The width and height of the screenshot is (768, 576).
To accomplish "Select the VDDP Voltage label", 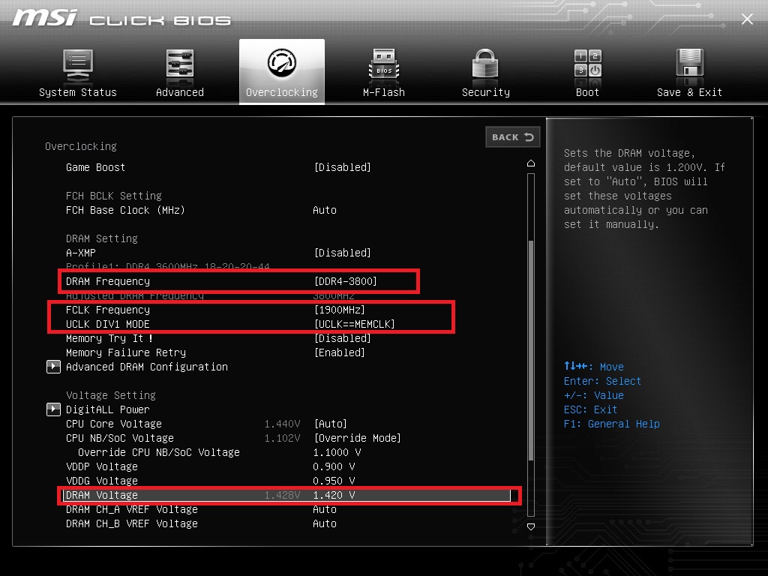I will tap(102, 466).
